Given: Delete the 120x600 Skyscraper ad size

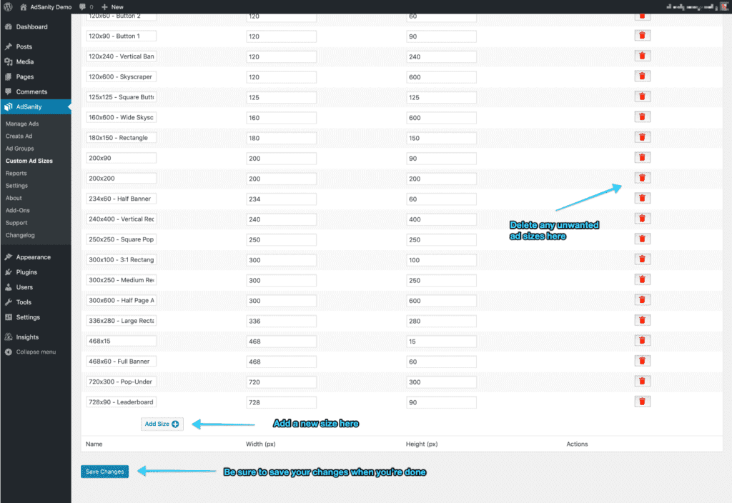Looking at the screenshot, I should click(642, 75).
